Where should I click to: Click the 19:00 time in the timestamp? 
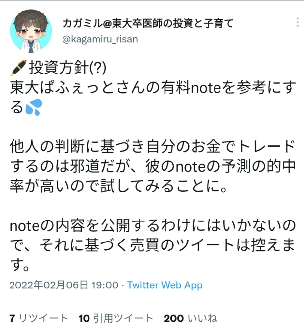tap(105, 285)
